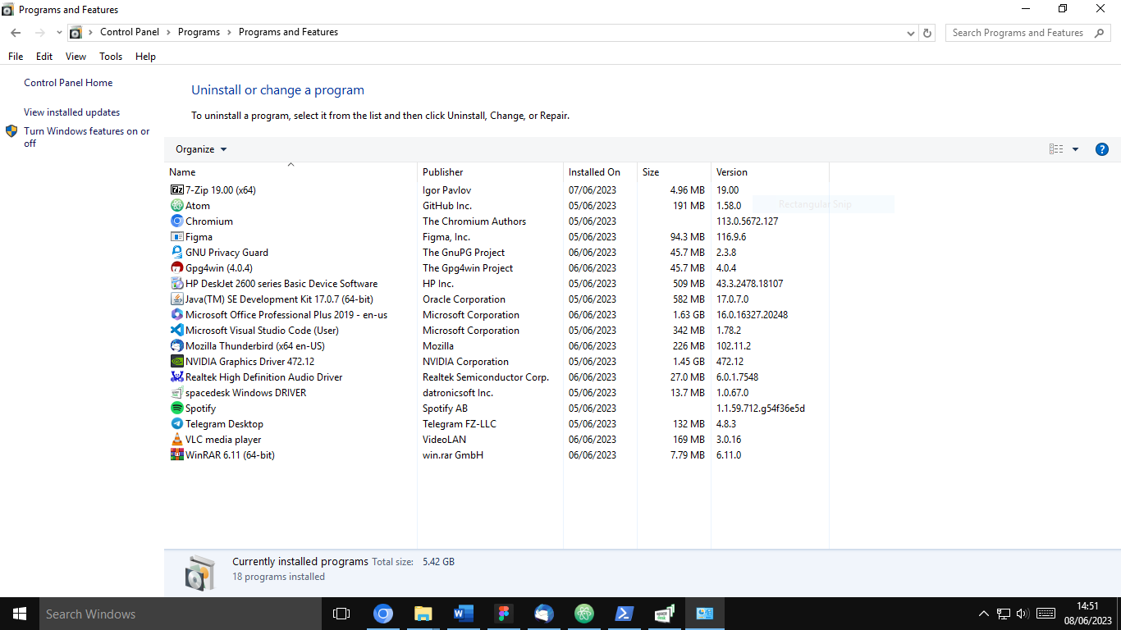Click the change view layout icon
Image resolution: width=1121 pixels, height=630 pixels.
pos(1056,149)
